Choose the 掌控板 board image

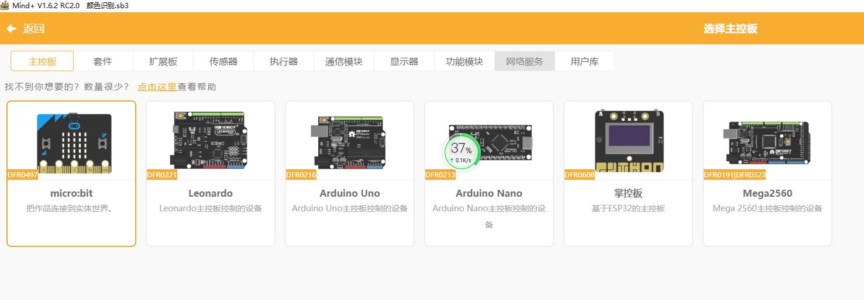629,141
